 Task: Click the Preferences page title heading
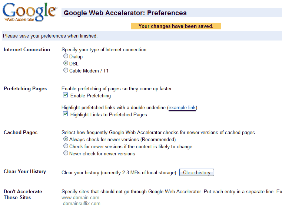[x=125, y=13]
